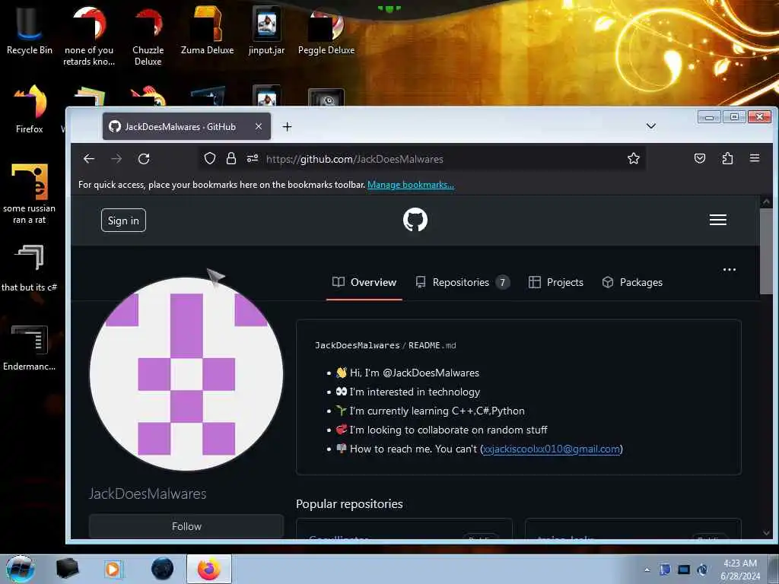779x584 pixels.
Task: Expand the list all tabs chevron
Action: 651,126
